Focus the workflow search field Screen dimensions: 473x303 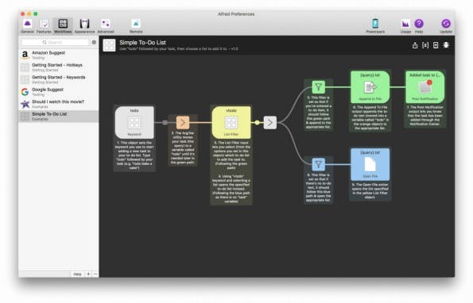[55, 42]
